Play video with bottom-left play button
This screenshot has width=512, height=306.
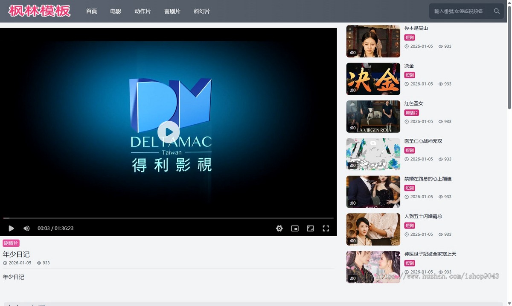click(12, 229)
